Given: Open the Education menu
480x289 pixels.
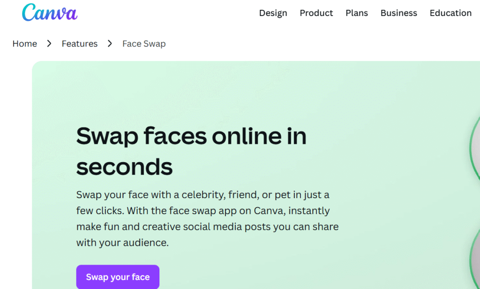Looking at the screenshot, I should 450,13.
